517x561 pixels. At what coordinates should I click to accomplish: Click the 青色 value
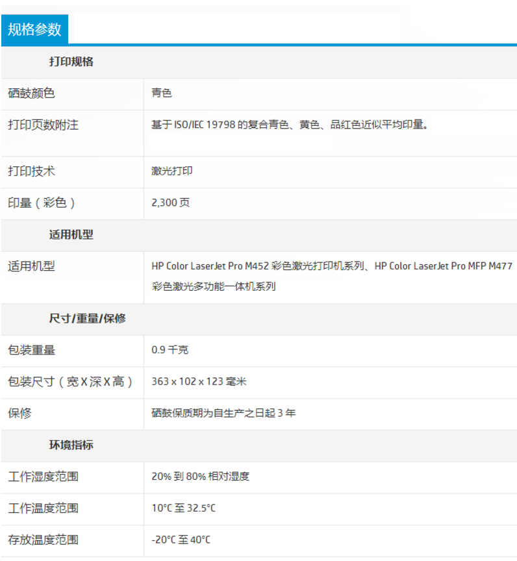[x=162, y=93]
